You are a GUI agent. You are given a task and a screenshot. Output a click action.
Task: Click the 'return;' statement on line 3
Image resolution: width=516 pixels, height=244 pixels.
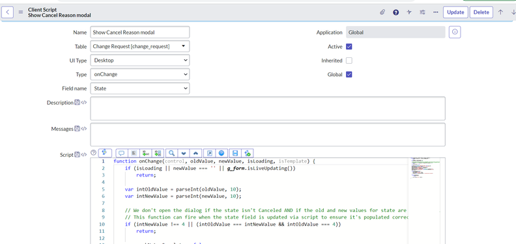tap(146, 175)
